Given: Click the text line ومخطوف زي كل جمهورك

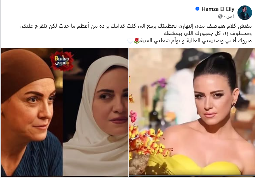Looking at the screenshot, I should point(208,33).
